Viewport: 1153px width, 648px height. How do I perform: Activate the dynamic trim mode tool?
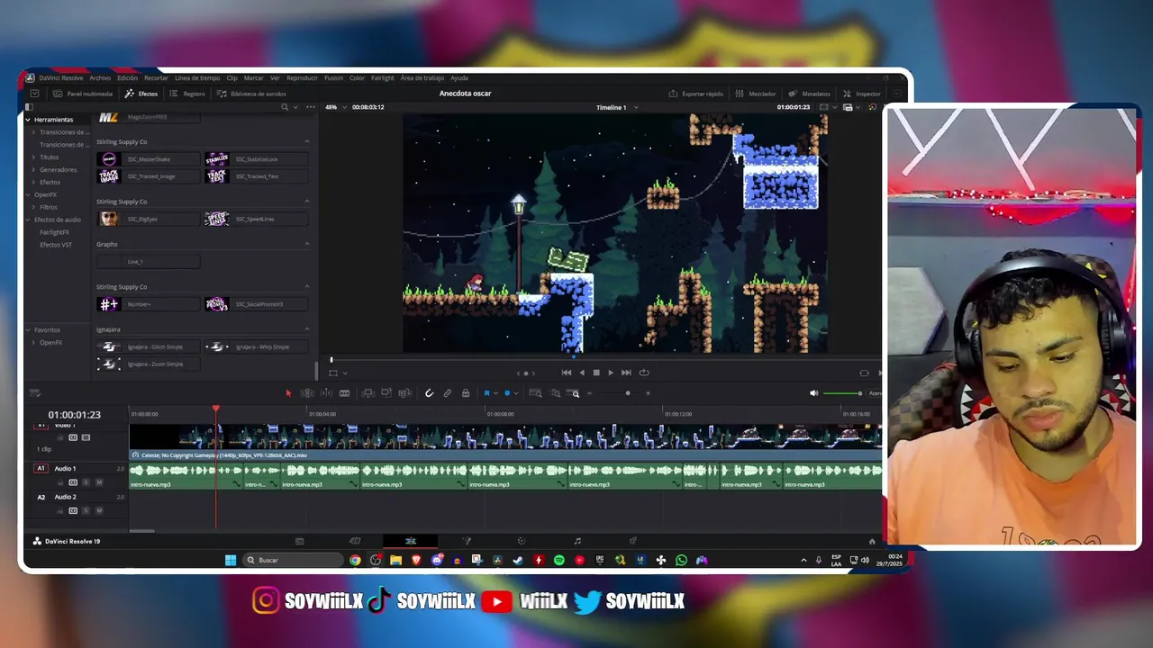tap(326, 393)
